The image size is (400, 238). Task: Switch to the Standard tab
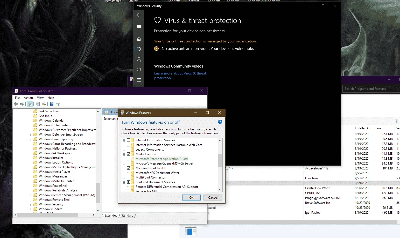click(x=127, y=215)
